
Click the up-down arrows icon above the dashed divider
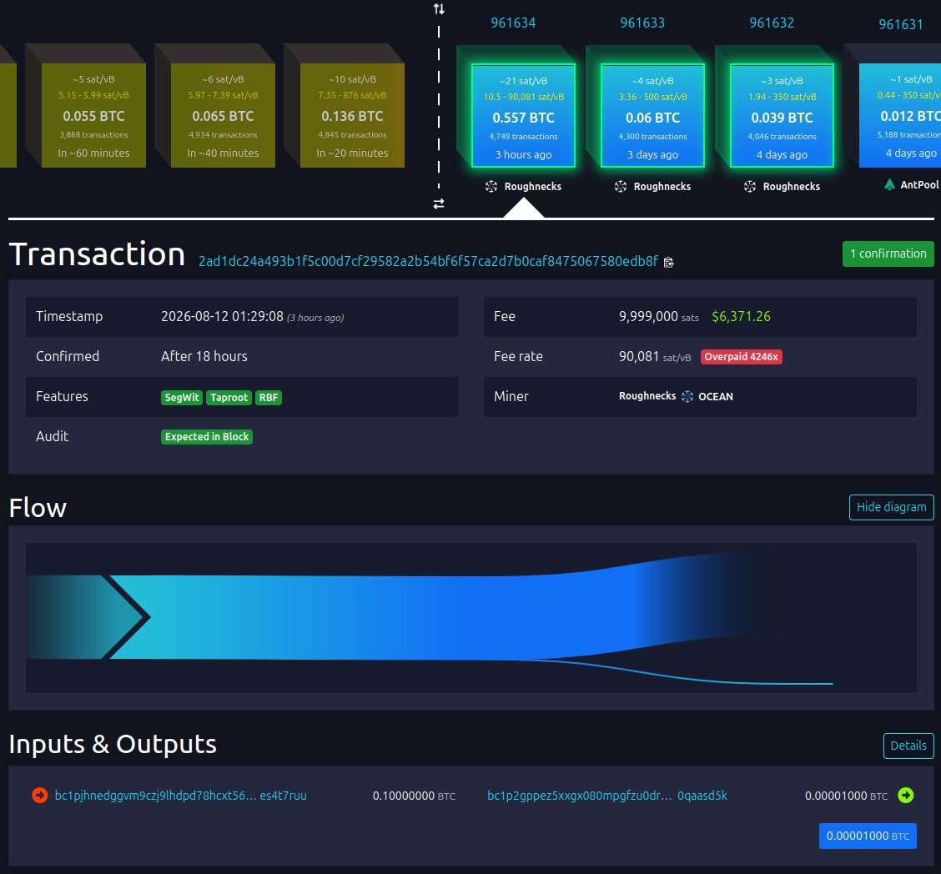pyautogui.click(x=439, y=9)
